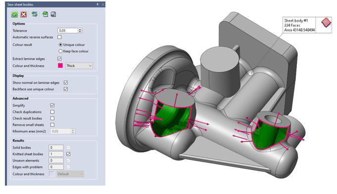Click the Minimum area value field
The image size is (337, 194).
click(x=60, y=131)
